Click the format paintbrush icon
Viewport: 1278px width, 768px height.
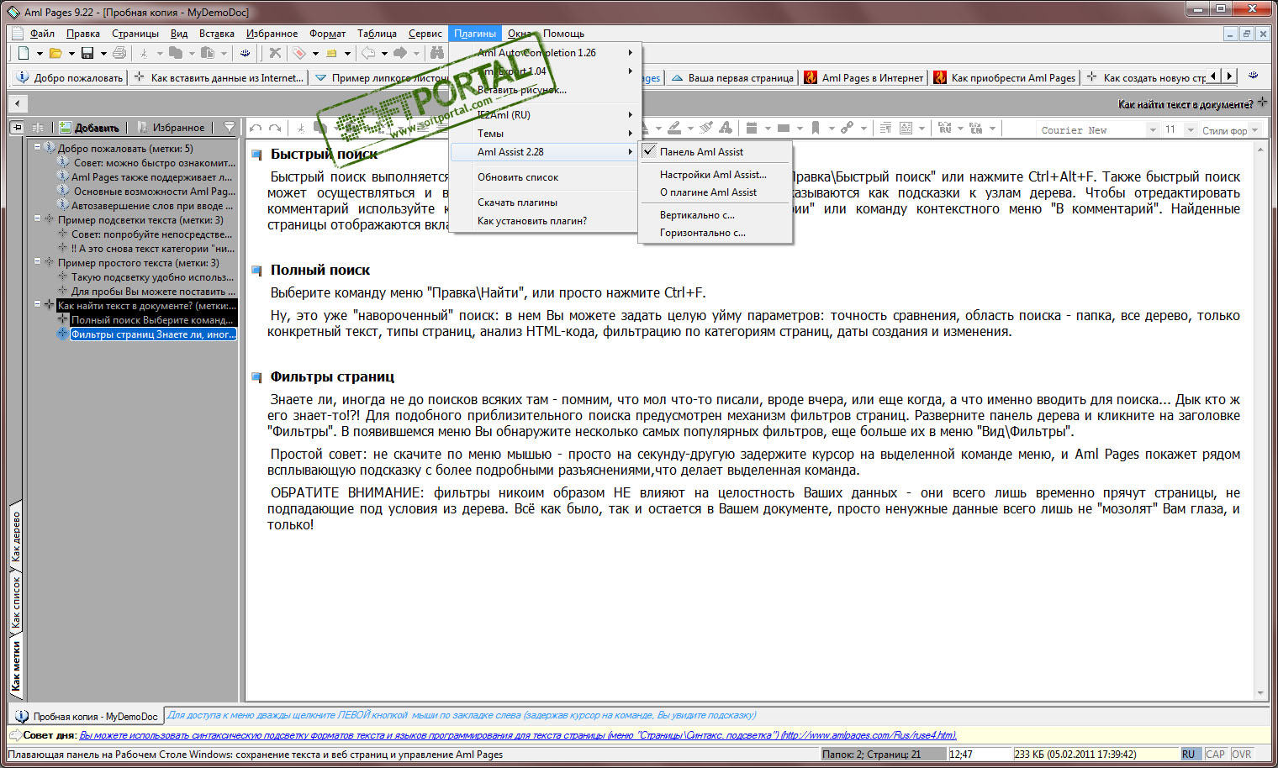pyautogui.click(x=706, y=129)
